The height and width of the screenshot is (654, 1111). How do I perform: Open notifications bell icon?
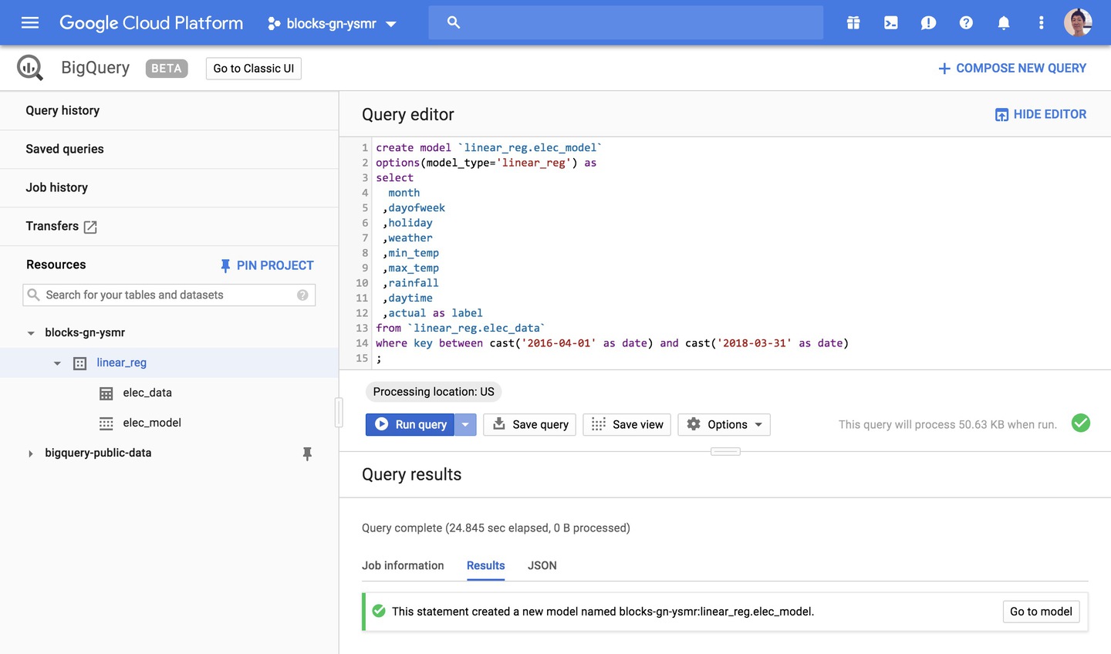pyautogui.click(x=1004, y=23)
